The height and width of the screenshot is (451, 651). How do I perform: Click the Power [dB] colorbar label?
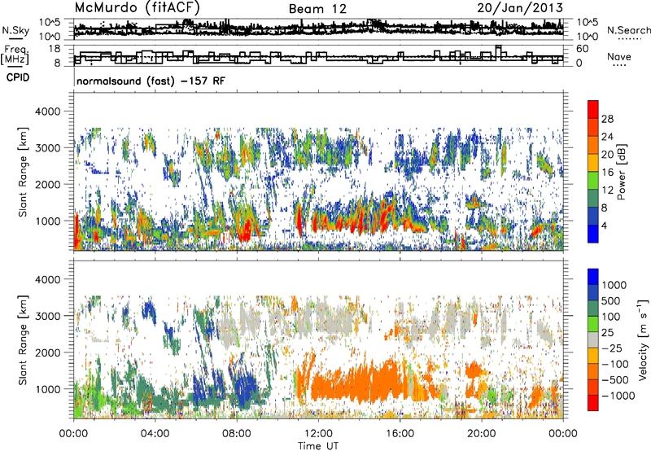click(x=621, y=172)
